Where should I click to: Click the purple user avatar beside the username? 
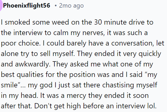(x=1, y=5)
